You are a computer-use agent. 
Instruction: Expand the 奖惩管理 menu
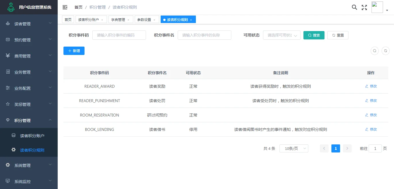29,104
